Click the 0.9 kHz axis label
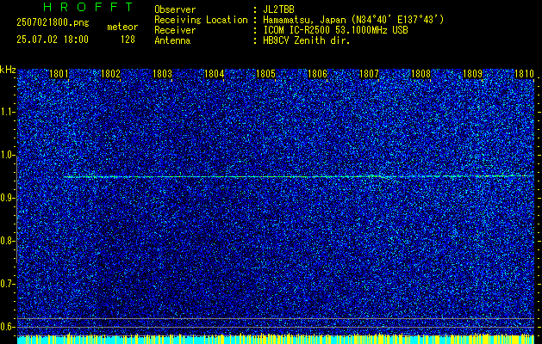This screenshot has height=344, width=542. pos(8,198)
